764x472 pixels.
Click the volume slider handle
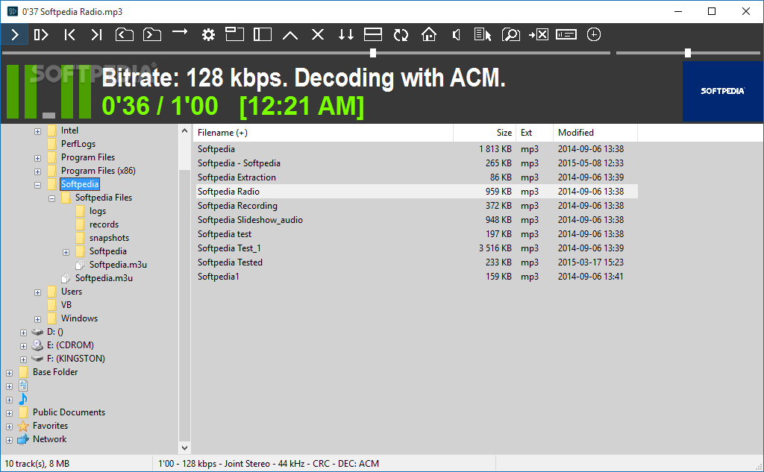688,53
